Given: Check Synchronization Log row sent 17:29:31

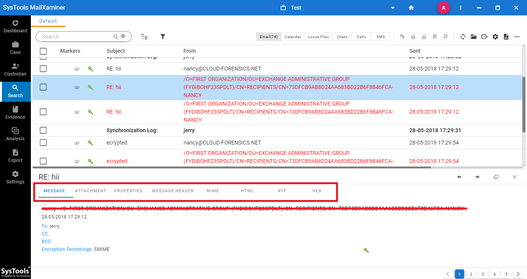Looking at the screenshot, I should [x=43, y=130].
